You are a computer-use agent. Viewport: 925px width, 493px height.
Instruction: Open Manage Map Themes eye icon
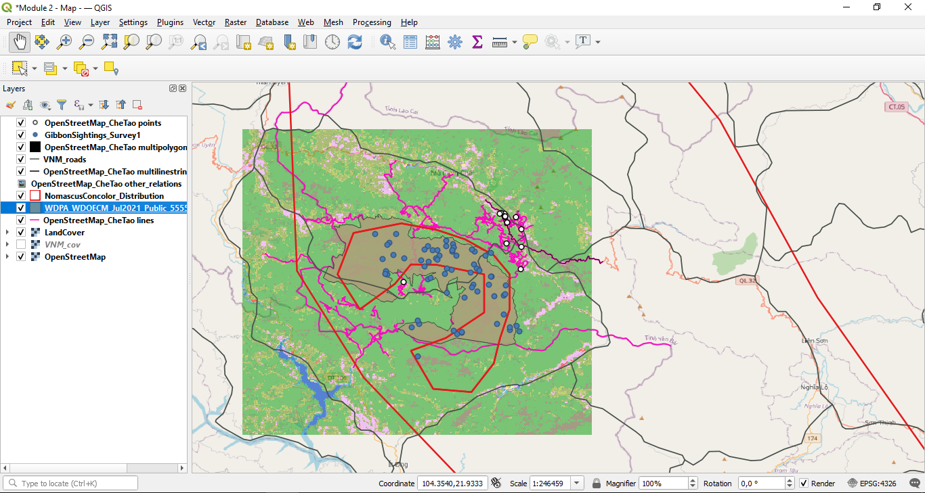point(45,105)
